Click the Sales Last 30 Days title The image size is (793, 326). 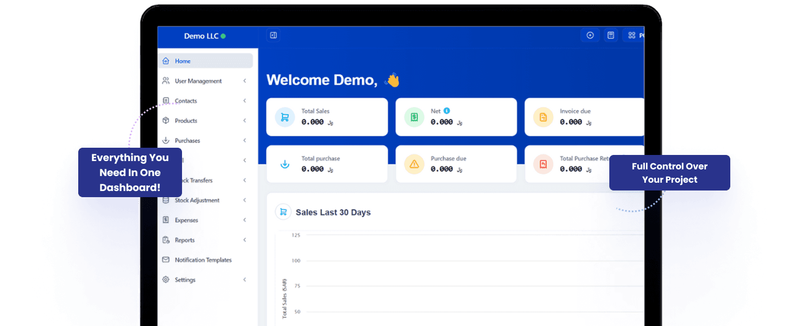pyautogui.click(x=333, y=212)
